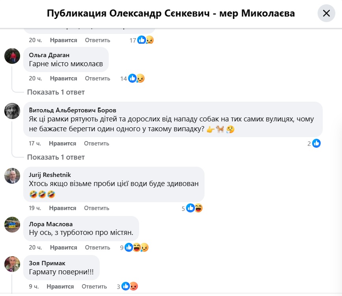Like Зоя Примак's comment
The height and width of the screenshot is (296, 342).
(x=60, y=287)
